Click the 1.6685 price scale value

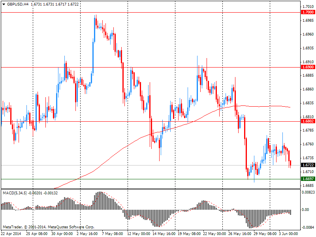pos(308,185)
